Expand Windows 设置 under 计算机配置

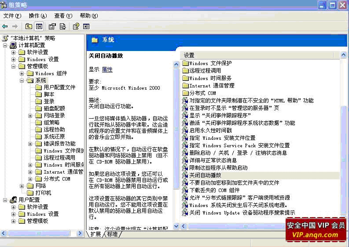tap(13, 59)
